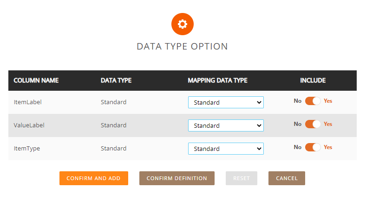Click the Column Name header
The height and width of the screenshot is (200, 366).
tap(36, 81)
